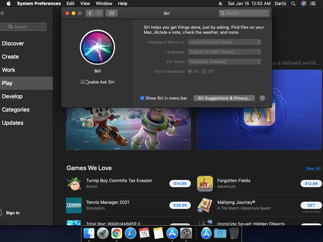This screenshot has width=323, height=242.
Task: Click date and time in menu bar
Action: (249, 3)
